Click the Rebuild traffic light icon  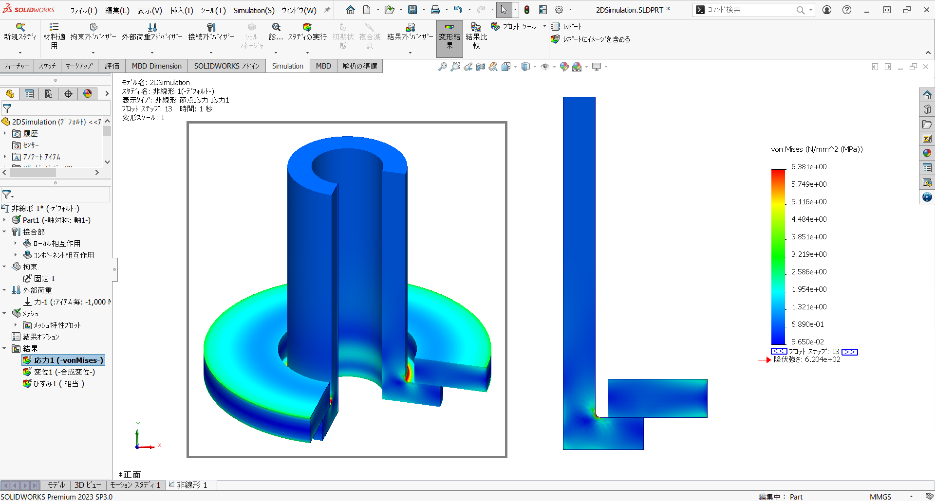click(x=527, y=10)
